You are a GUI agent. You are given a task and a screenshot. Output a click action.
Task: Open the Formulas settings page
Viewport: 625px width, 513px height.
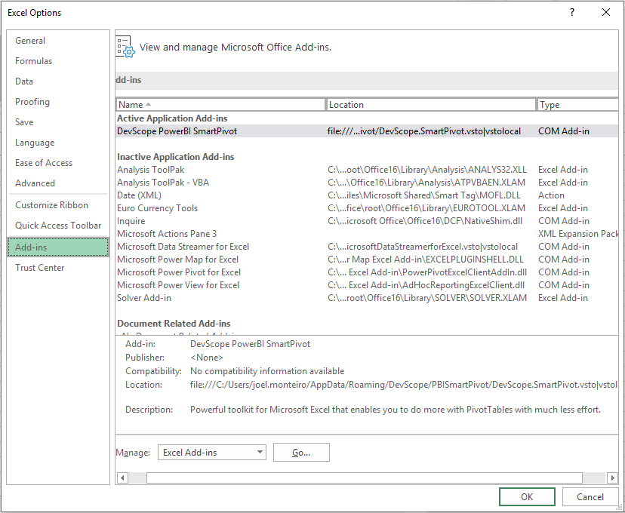32,60
